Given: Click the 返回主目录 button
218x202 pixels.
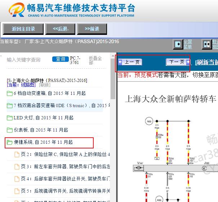Looking at the screenshot, I should click(x=23, y=29).
